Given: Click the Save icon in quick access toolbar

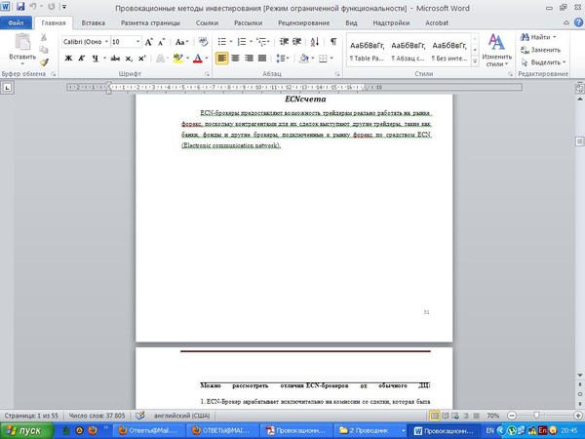Looking at the screenshot, I should (20, 7).
